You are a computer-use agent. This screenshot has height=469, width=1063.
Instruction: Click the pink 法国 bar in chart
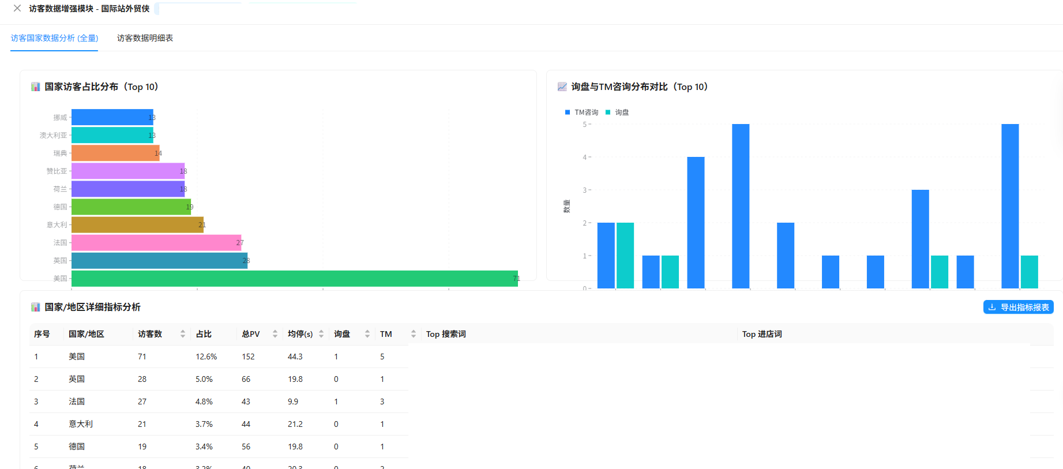[156, 243]
